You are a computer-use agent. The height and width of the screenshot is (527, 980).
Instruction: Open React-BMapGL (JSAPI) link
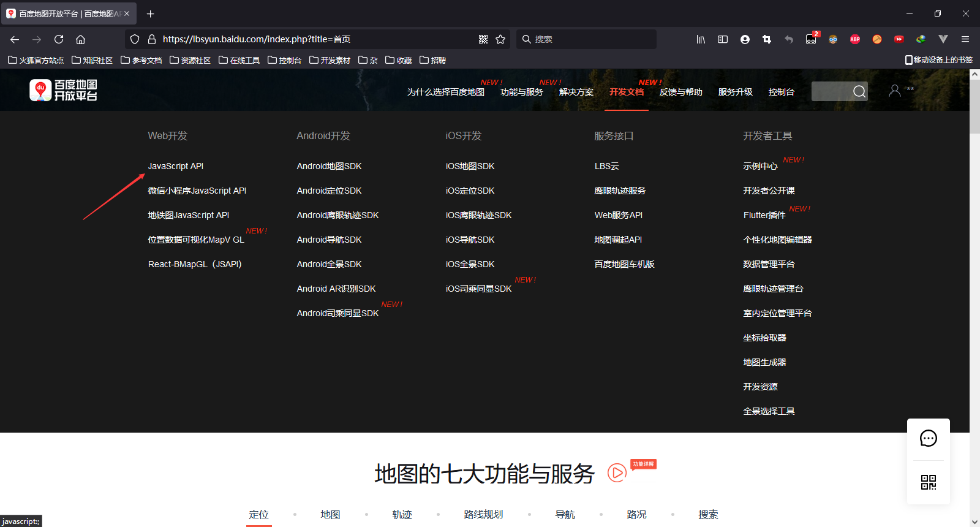pos(195,264)
